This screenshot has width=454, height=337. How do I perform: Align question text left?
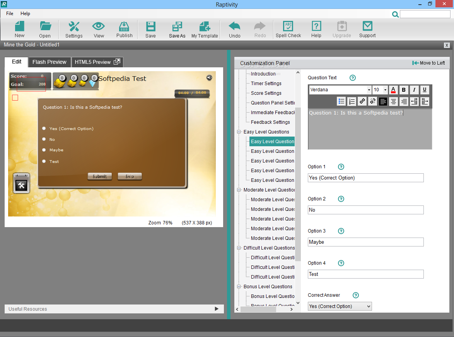pos(383,101)
